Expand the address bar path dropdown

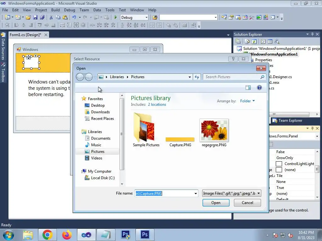[190, 77]
